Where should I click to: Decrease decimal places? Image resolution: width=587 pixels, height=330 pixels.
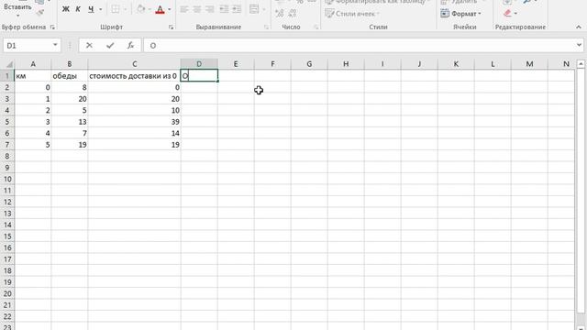coord(293,14)
